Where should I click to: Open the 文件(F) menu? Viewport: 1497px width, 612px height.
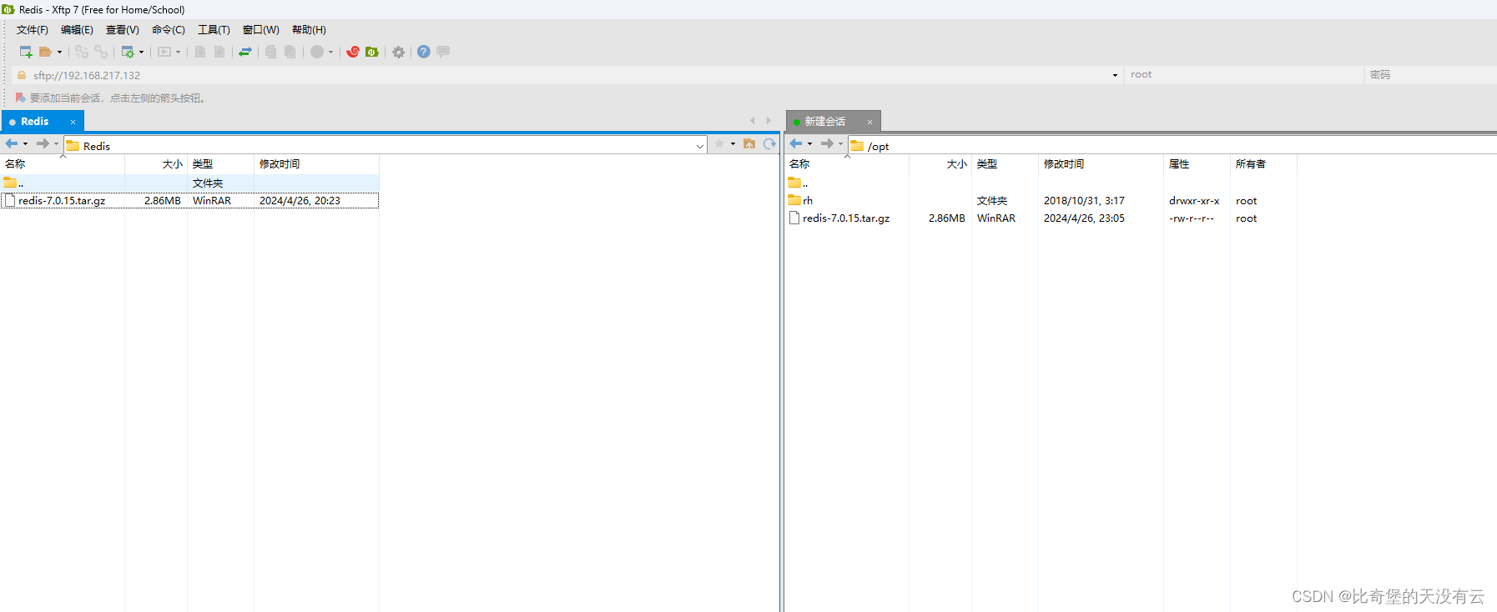(33, 30)
